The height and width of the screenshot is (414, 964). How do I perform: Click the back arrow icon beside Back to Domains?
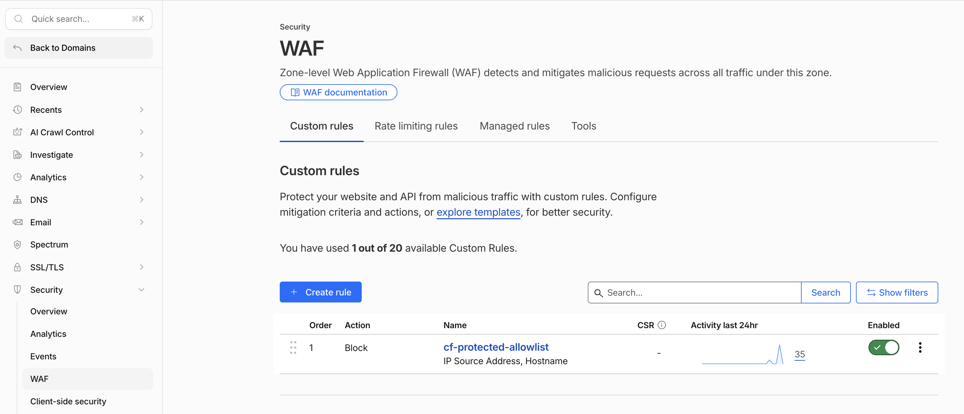tap(17, 48)
